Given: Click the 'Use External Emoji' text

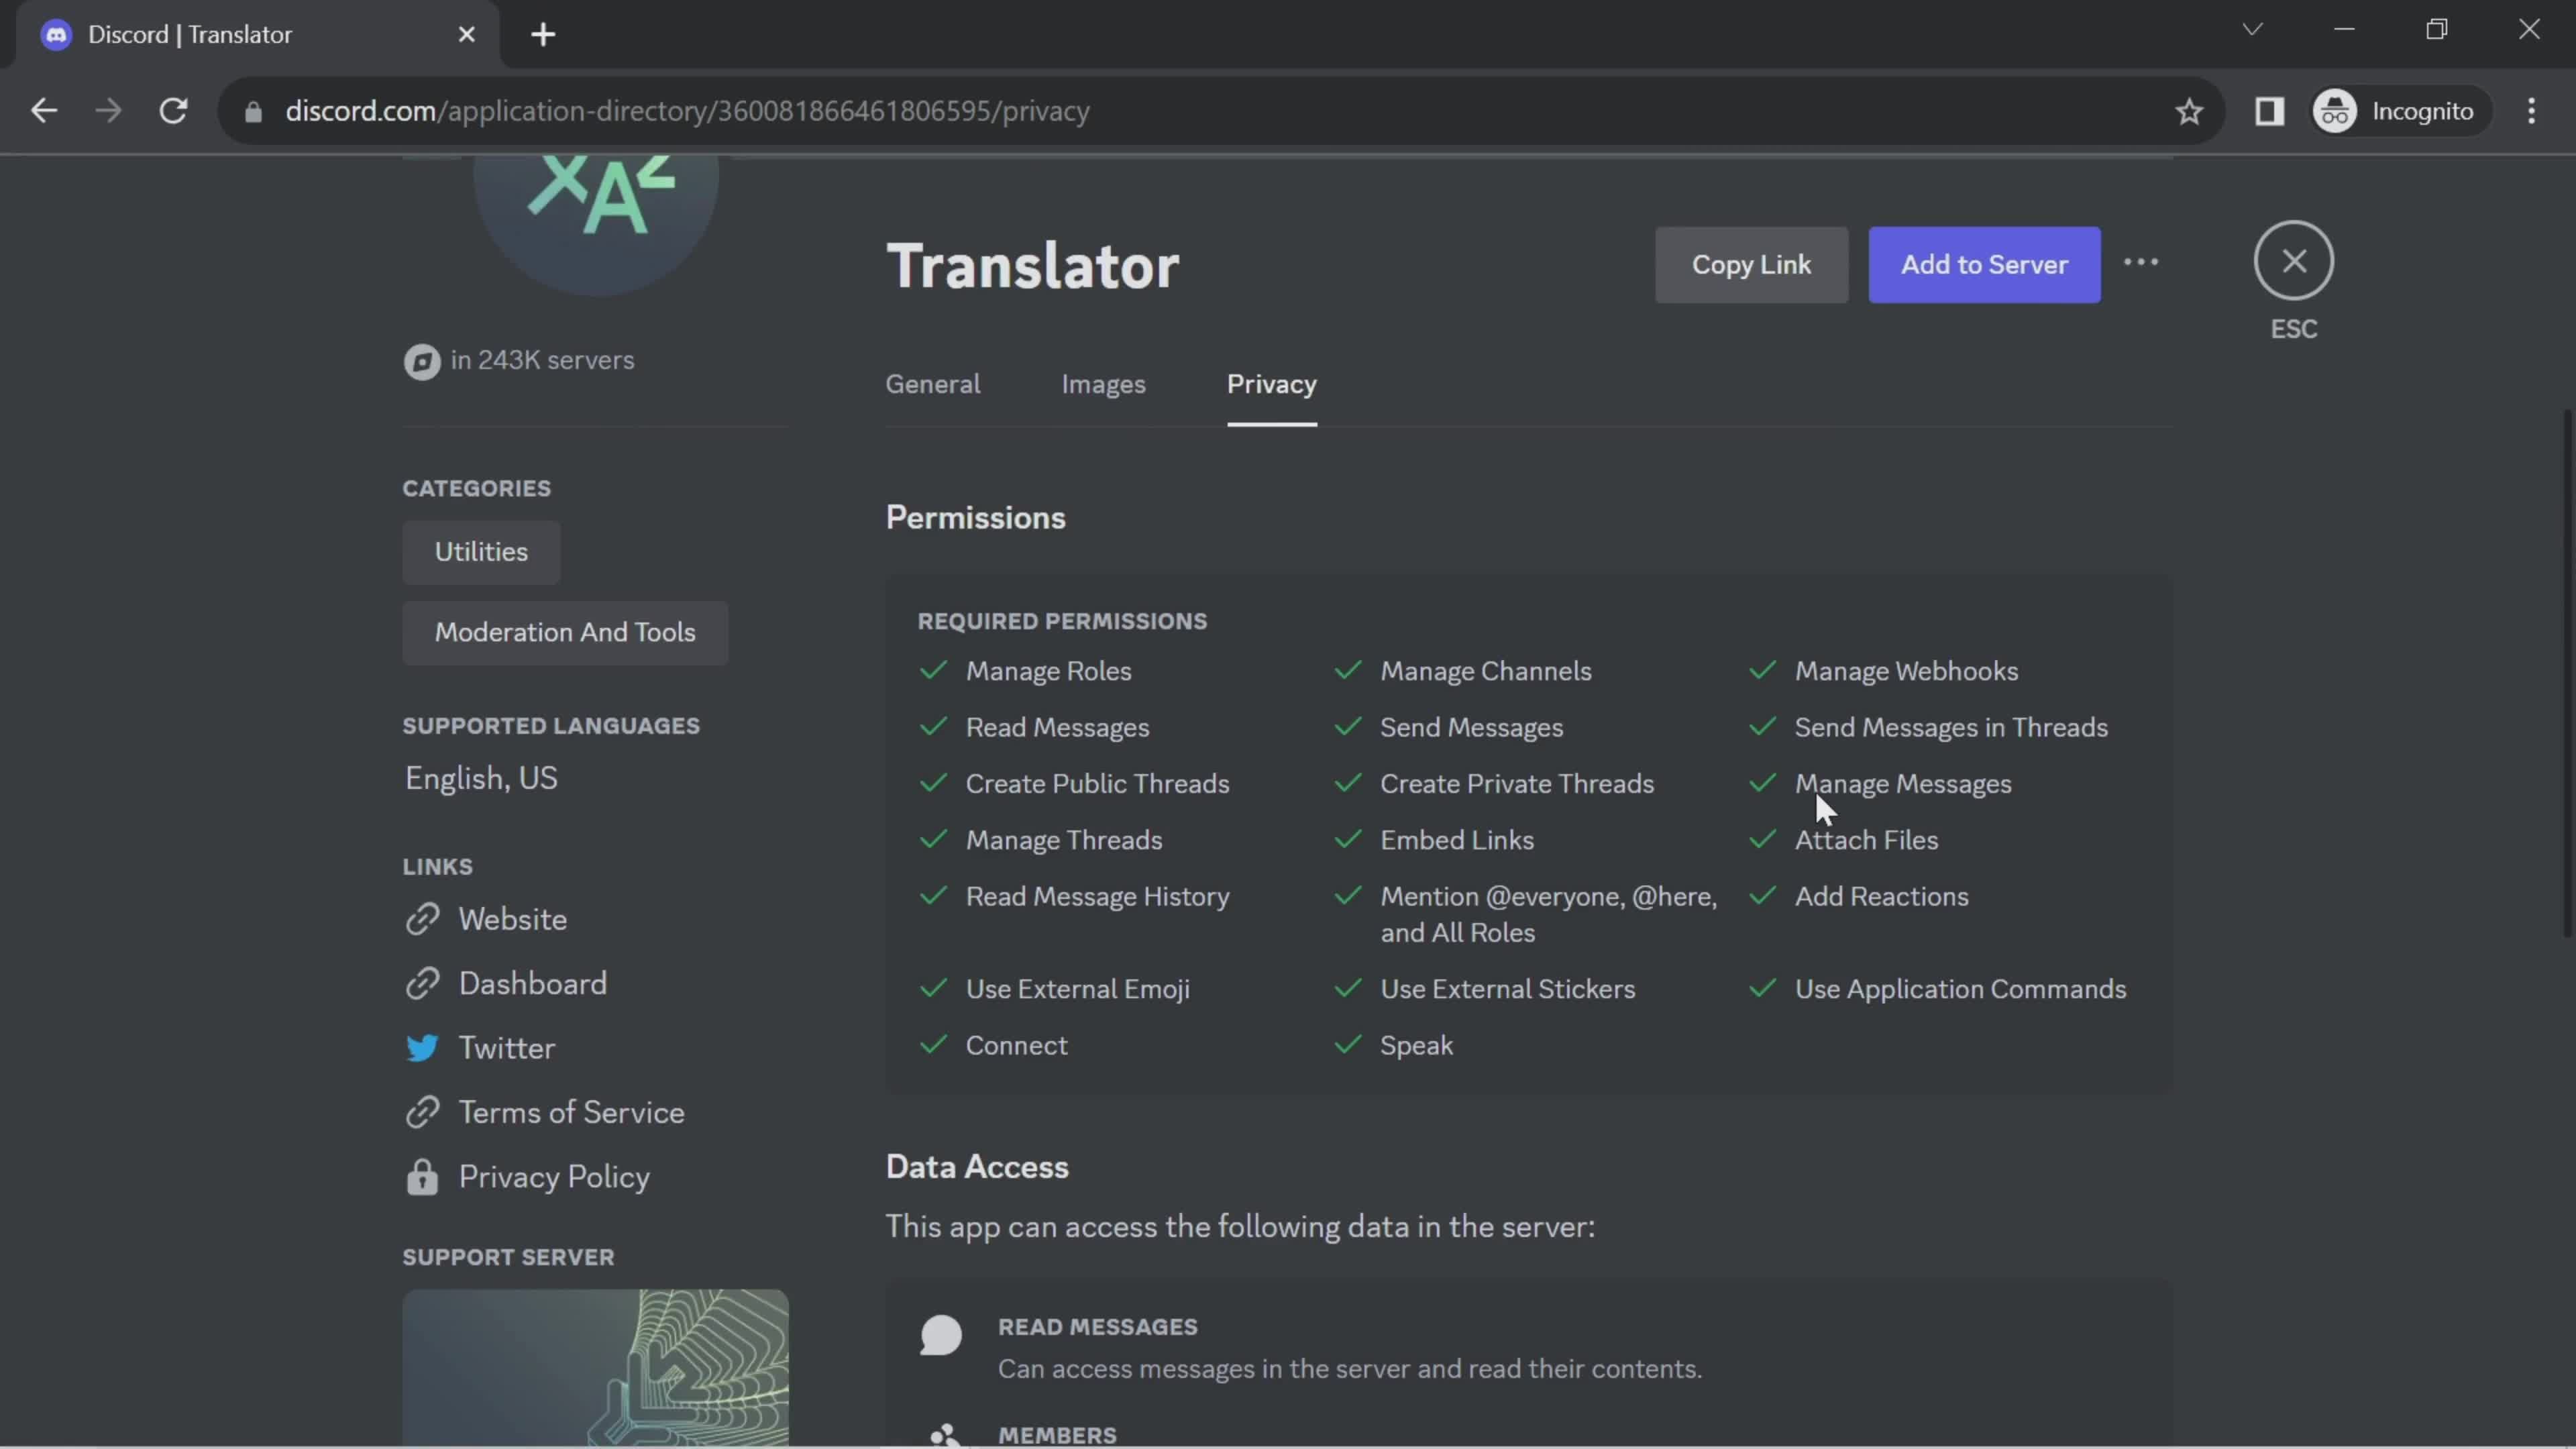Looking at the screenshot, I should (1077, 989).
